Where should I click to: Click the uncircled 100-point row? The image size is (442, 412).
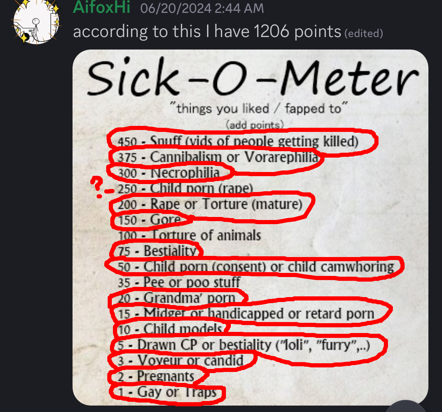[190, 235]
